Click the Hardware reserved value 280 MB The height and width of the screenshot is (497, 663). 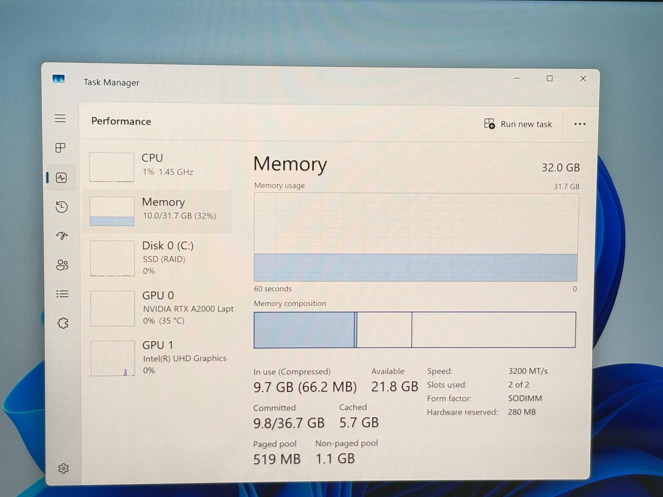(522, 412)
